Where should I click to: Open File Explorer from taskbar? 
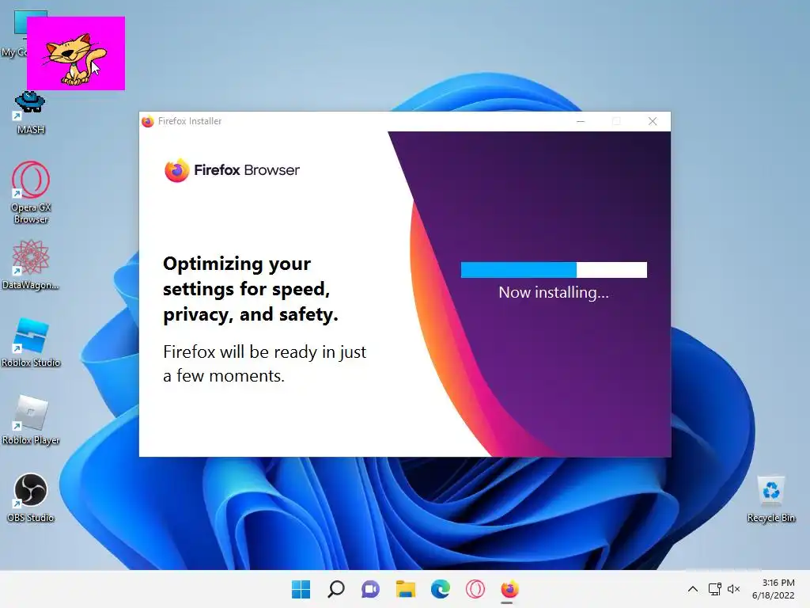[x=406, y=589]
